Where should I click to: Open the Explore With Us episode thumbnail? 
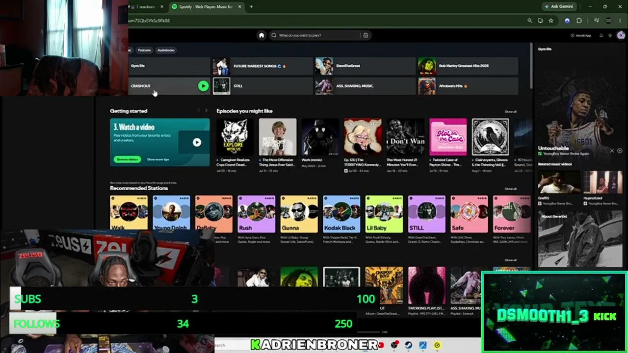[x=235, y=137]
